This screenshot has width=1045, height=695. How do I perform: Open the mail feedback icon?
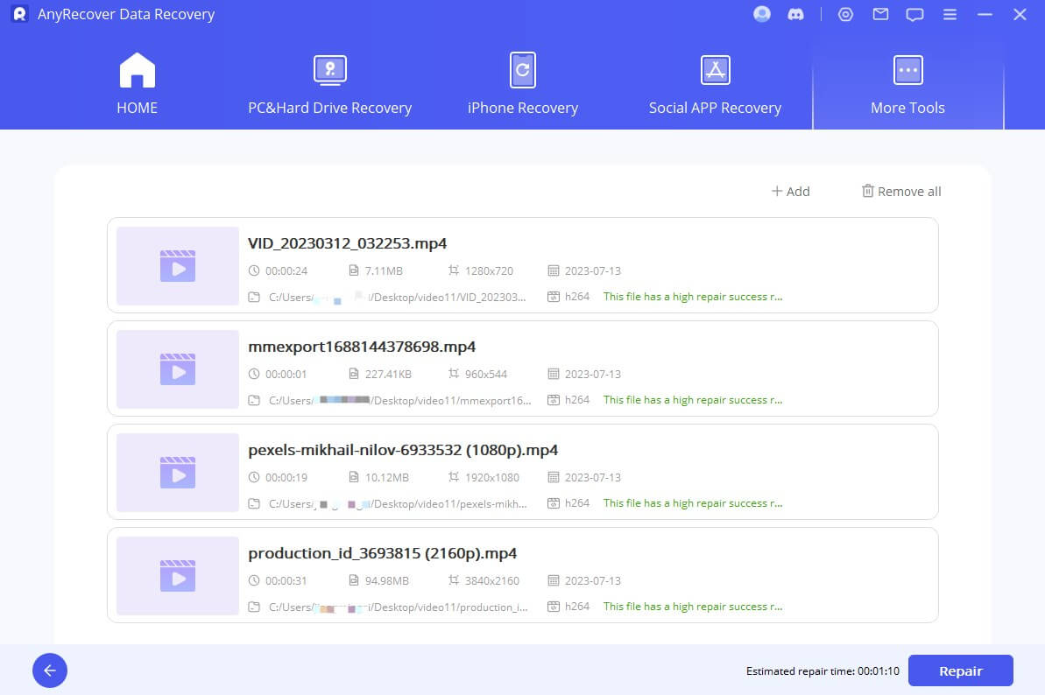[x=880, y=14]
